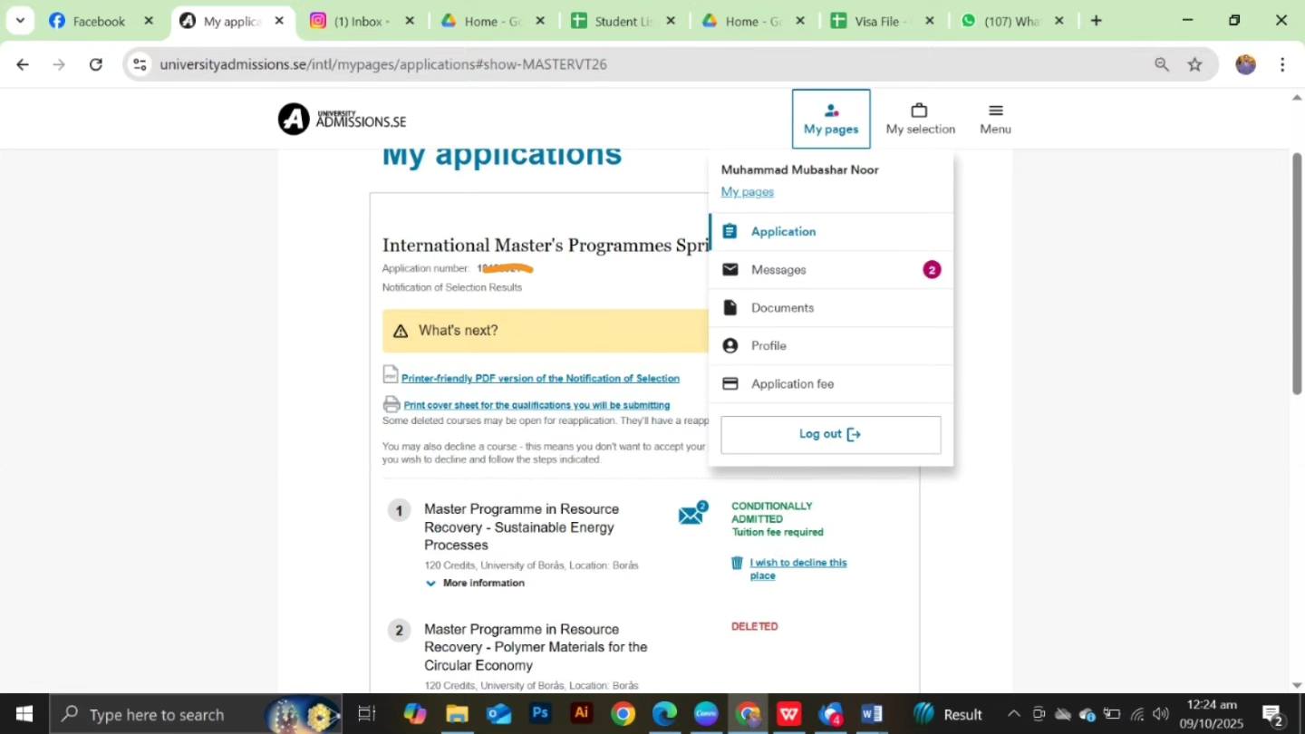The height and width of the screenshot is (734, 1305).
Task: Launch Photoshop from taskbar
Action: click(x=540, y=714)
